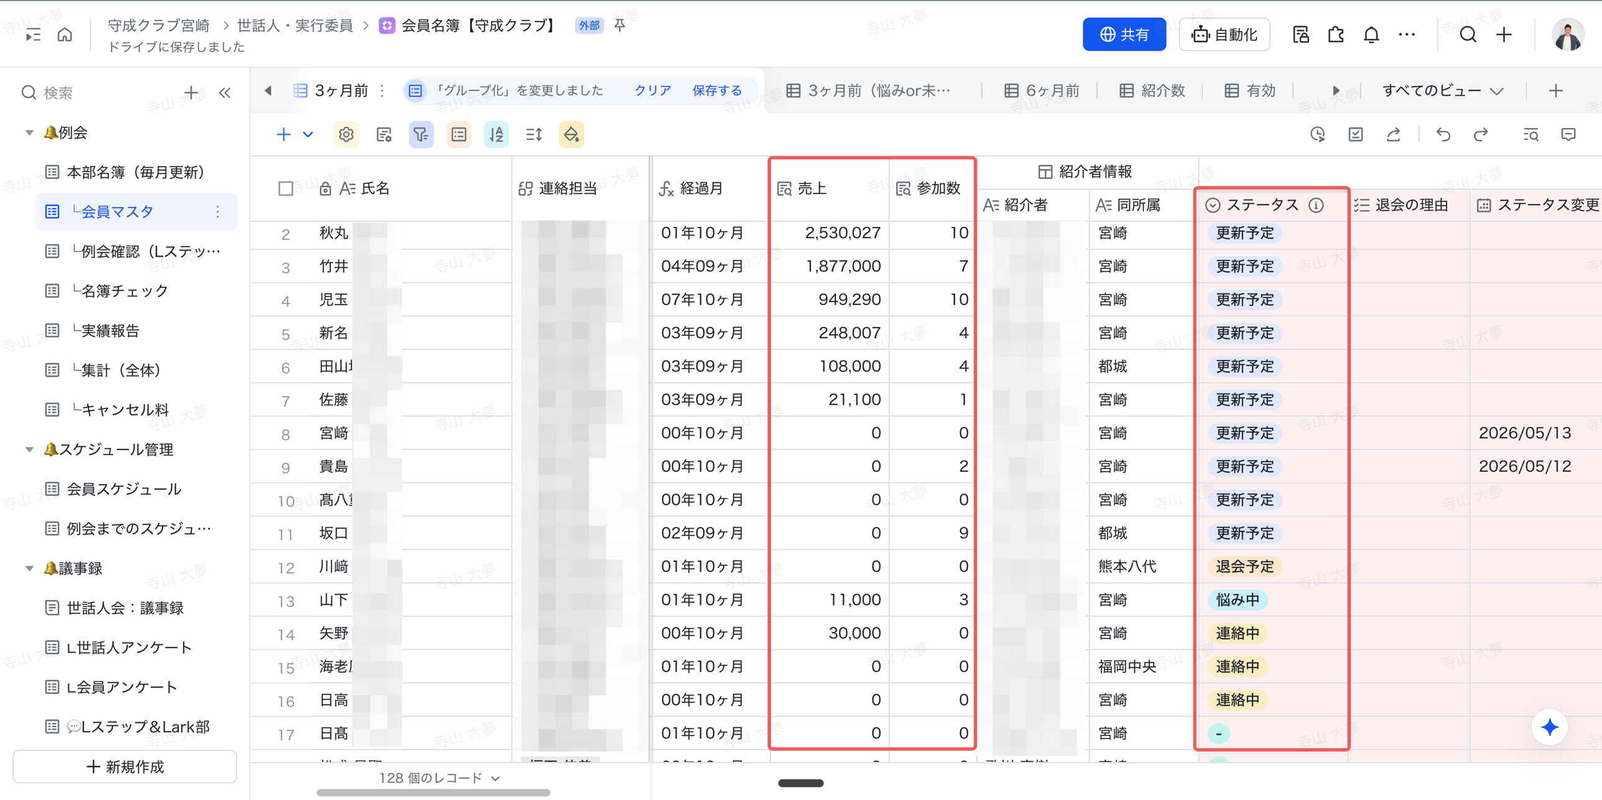Click 保存する to save view changes
Image resolution: width=1602 pixels, height=800 pixels.
[716, 91]
